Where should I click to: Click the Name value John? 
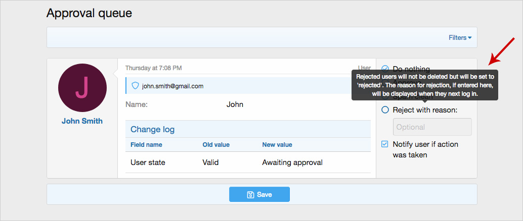235,104
